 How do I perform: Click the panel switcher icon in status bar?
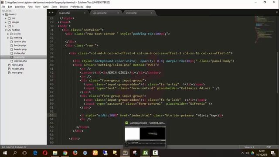[3, 147]
